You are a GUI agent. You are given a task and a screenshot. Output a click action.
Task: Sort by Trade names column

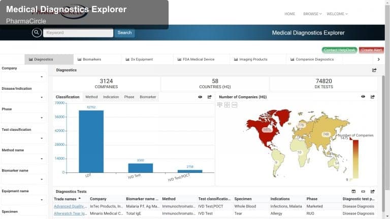coord(65,199)
